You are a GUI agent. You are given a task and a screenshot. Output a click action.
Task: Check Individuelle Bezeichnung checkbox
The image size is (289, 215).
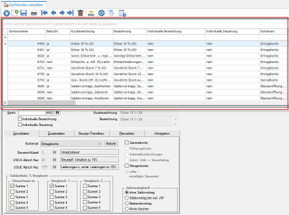(20, 119)
